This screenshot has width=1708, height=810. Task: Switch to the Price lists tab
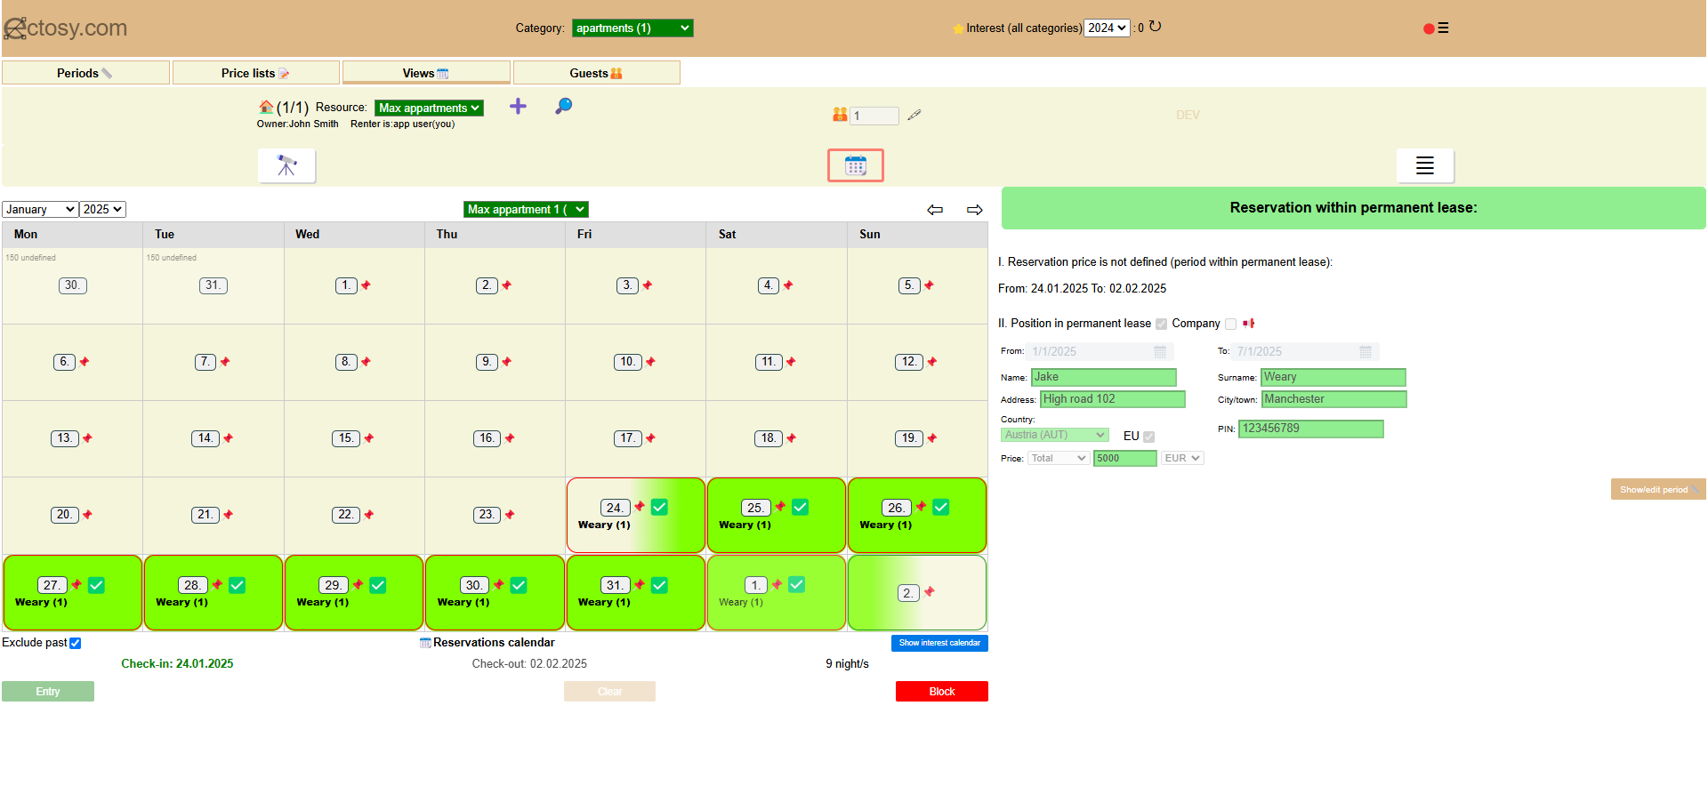click(x=255, y=73)
